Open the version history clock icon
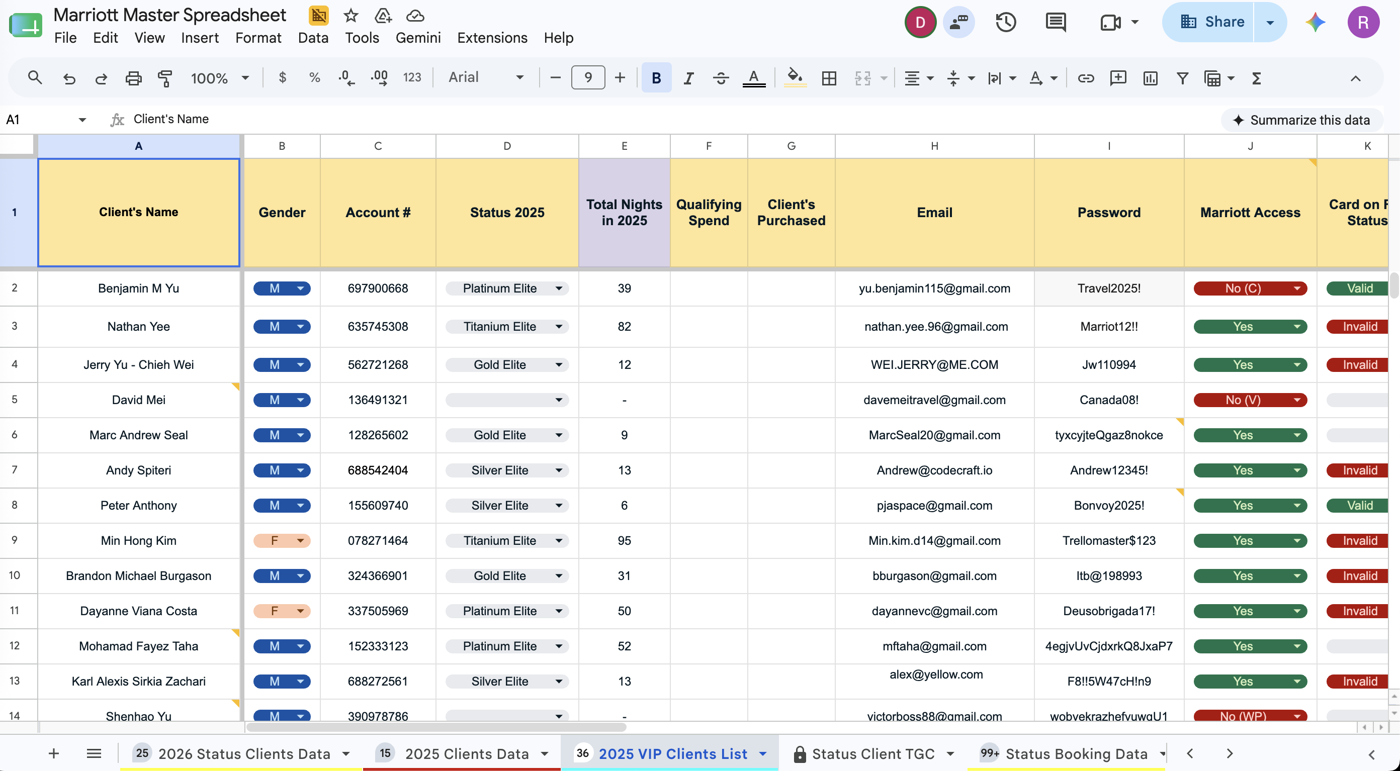Image resolution: width=1400 pixels, height=771 pixels. (1006, 22)
